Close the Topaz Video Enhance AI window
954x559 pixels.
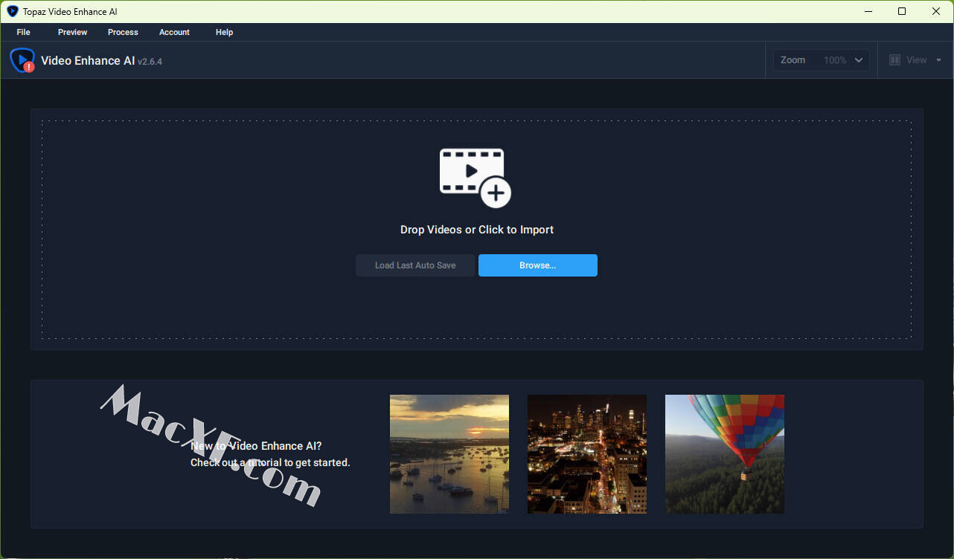tap(936, 11)
